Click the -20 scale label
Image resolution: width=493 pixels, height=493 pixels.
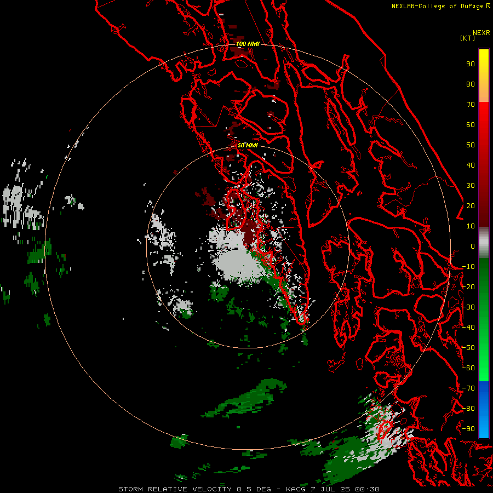pos(468,286)
